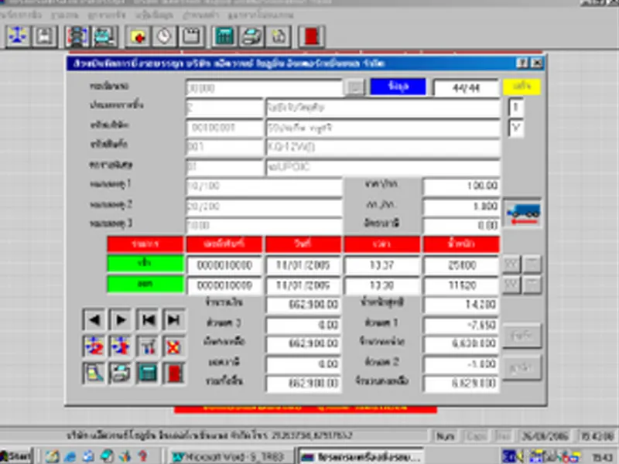Click the deduction field showing -7,650
This screenshot has height=464, width=619.
point(461,326)
